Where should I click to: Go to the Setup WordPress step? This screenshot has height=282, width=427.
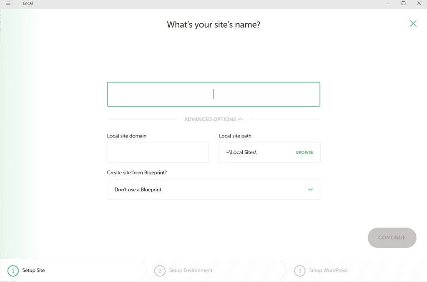click(328, 271)
